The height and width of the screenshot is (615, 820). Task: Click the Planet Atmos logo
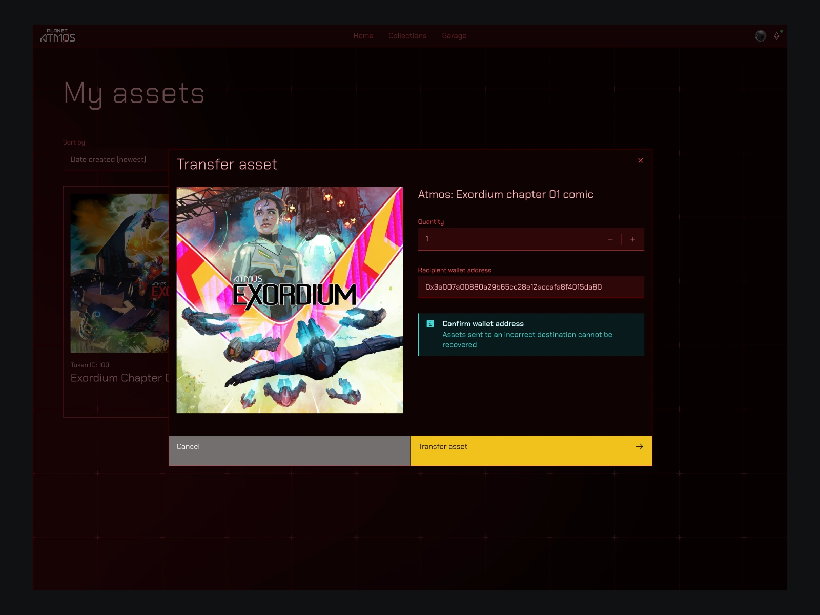[x=57, y=35]
